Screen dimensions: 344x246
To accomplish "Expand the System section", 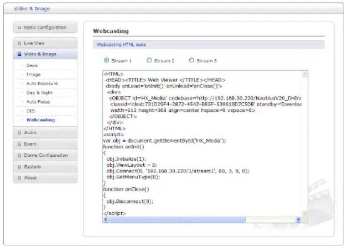I will [45, 167].
